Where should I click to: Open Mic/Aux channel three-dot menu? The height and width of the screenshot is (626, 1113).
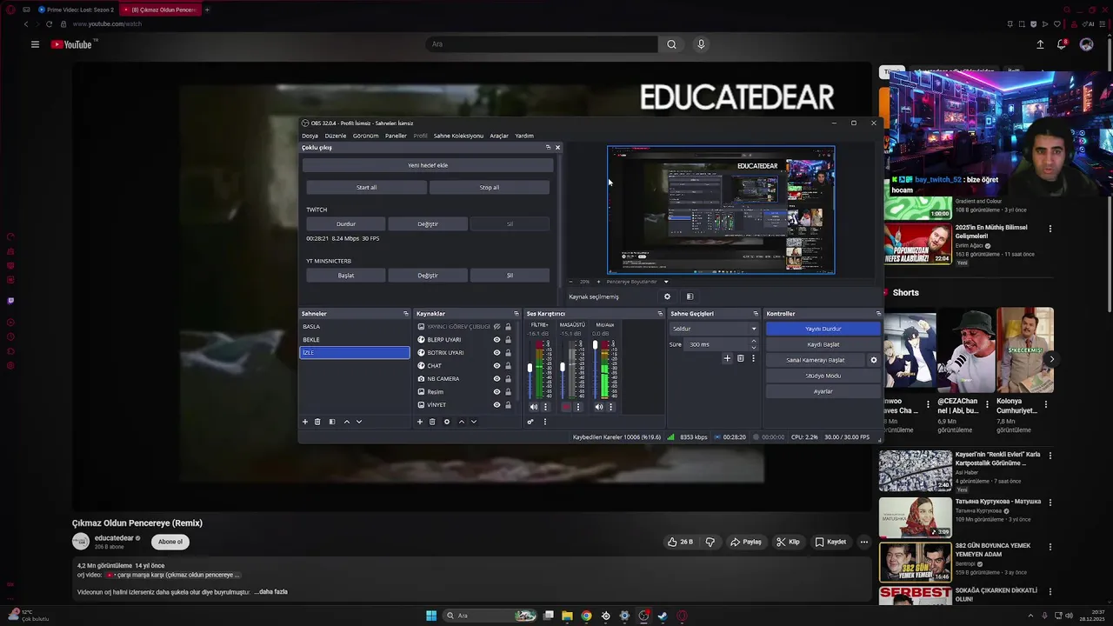[x=610, y=407]
